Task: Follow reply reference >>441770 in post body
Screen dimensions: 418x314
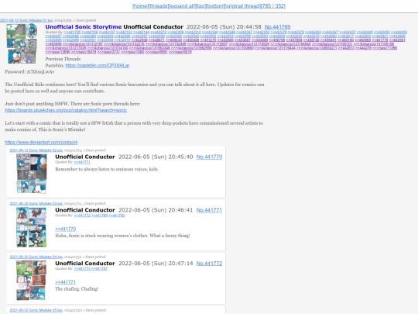Action: click(x=66, y=229)
